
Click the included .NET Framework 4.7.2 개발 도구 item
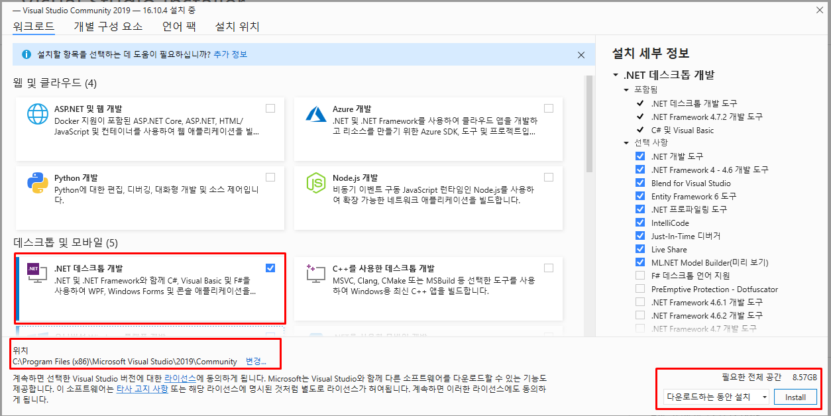pyautogui.click(x=706, y=117)
